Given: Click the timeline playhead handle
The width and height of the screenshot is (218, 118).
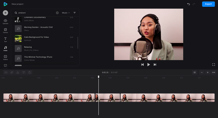Looking at the screenshot, I should (99, 77).
